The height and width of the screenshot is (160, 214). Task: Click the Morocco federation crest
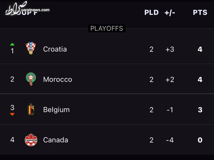click(x=31, y=79)
